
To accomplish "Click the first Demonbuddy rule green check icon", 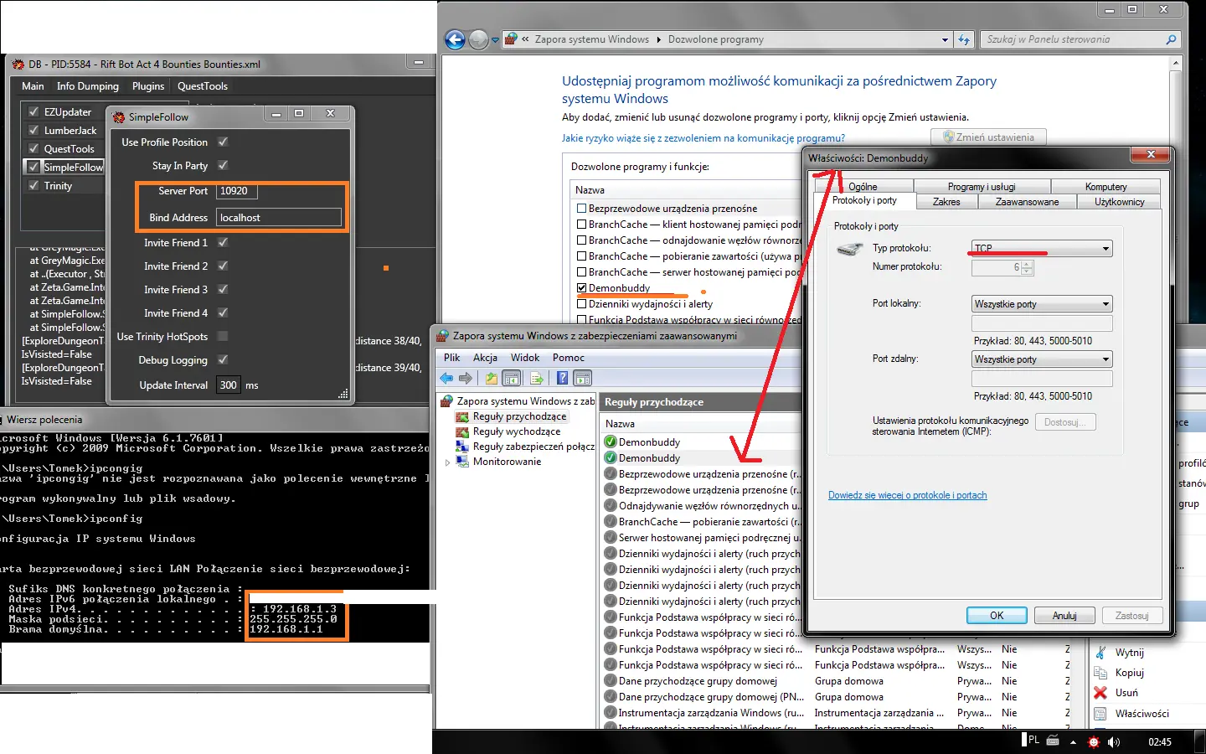I will point(611,442).
